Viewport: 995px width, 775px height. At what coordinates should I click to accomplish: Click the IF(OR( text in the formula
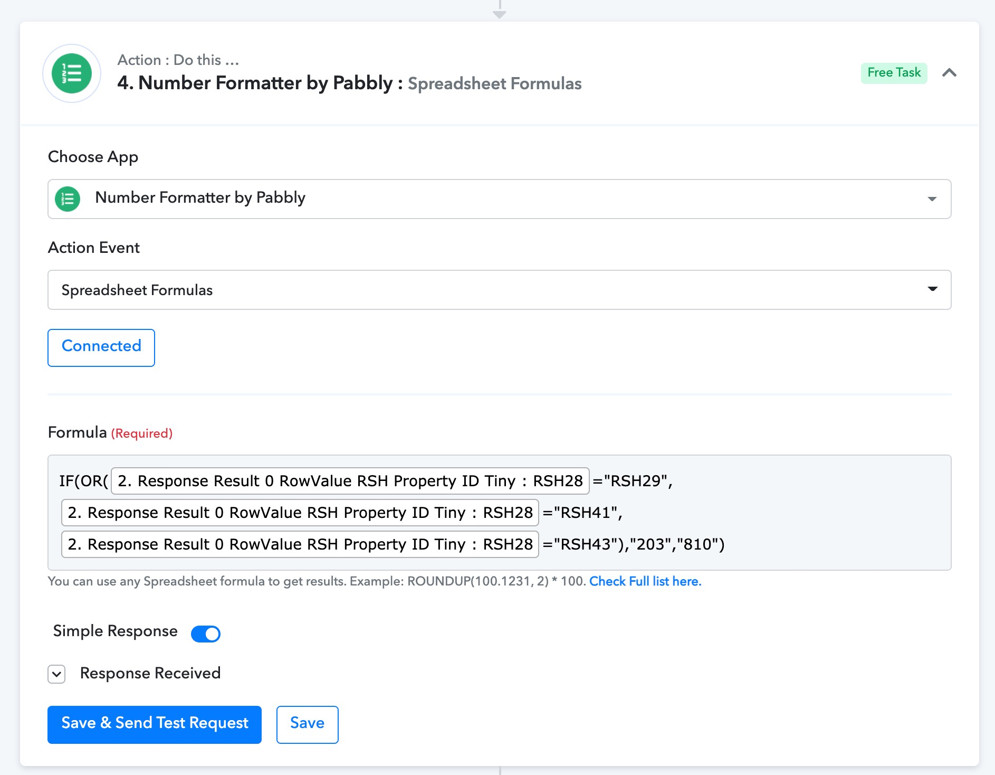coord(84,481)
